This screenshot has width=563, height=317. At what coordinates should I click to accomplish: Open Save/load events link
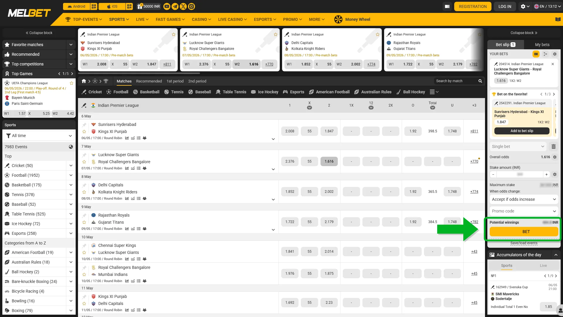point(524,243)
